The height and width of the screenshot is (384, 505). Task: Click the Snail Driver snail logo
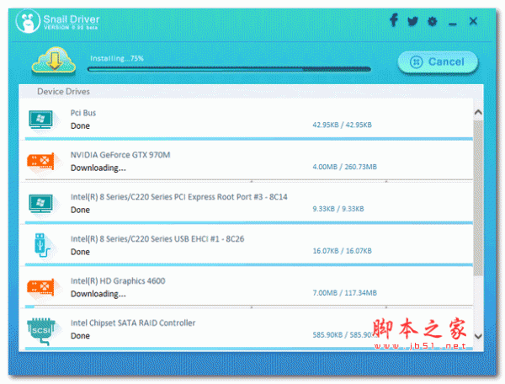tap(28, 21)
